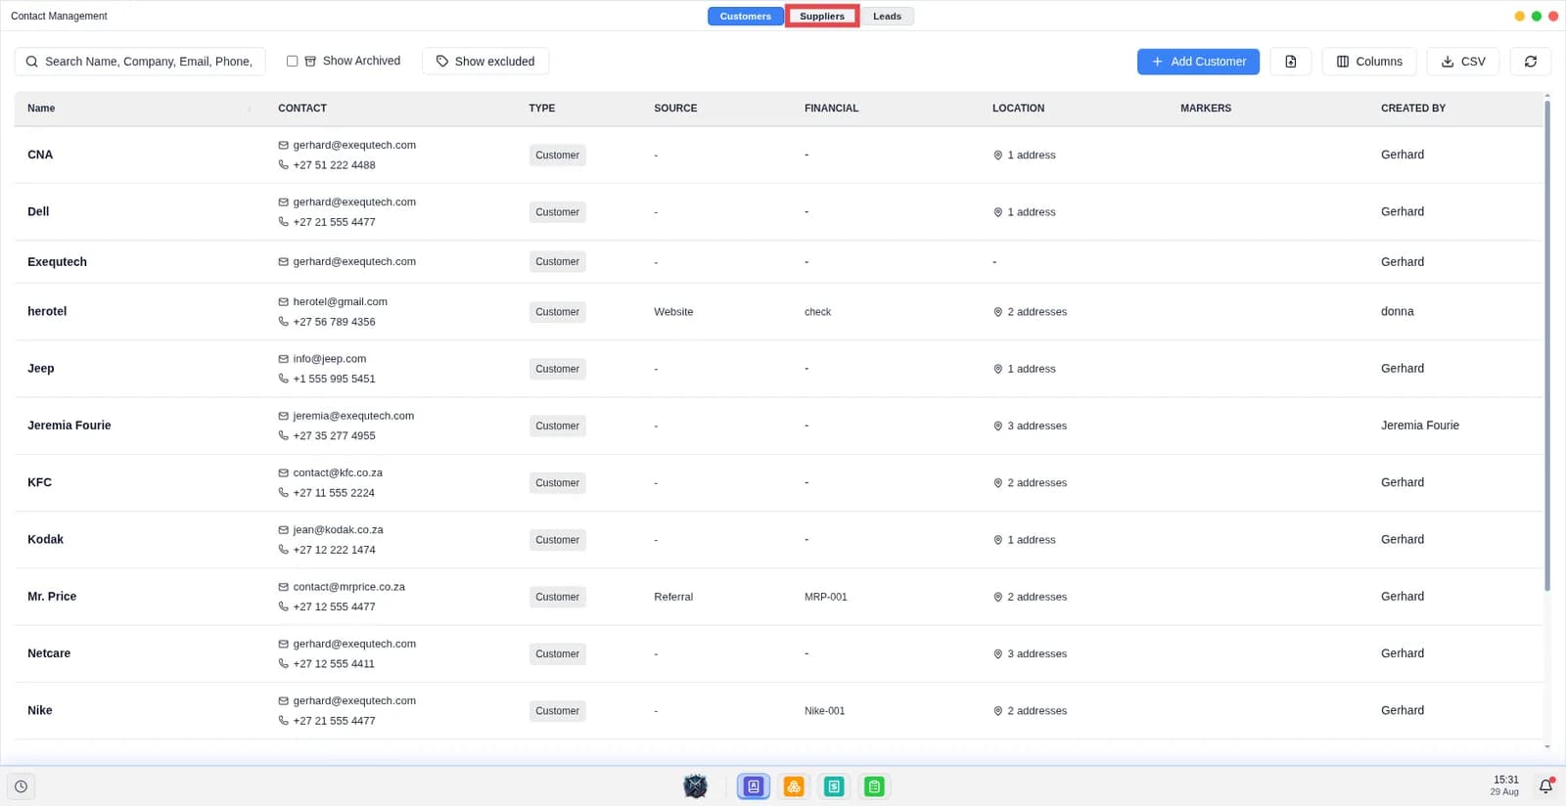This screenshot has width=1566, height=806.
Task: Launch the green clipboard app in the dock
Action: (874, 786)
